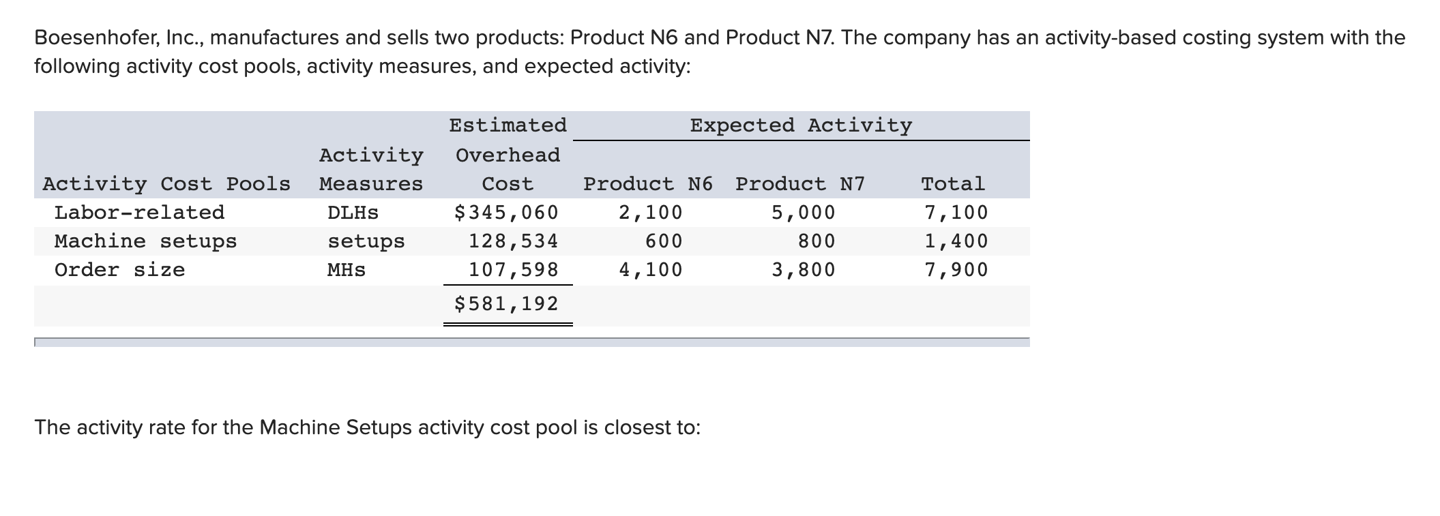Click the question text about Machine Setups rate
This screenshot has height=516, width=1440.
(368, 427)
